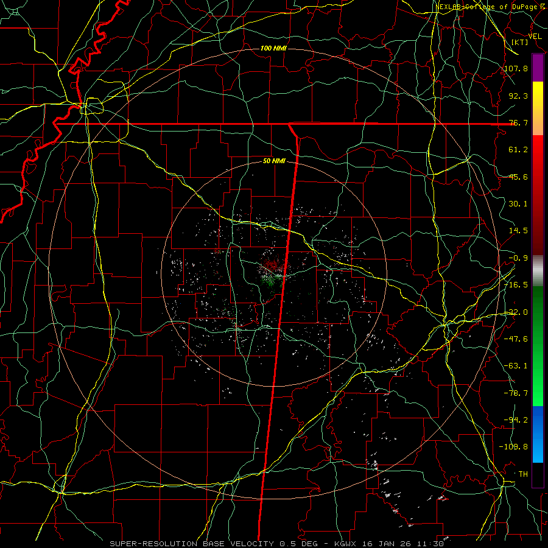
Task: Select the 107.8 legend value
Action: click(x=516, y=68)
